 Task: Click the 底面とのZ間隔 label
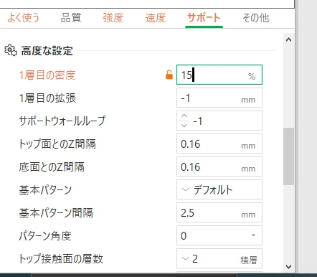pos(52,167)
